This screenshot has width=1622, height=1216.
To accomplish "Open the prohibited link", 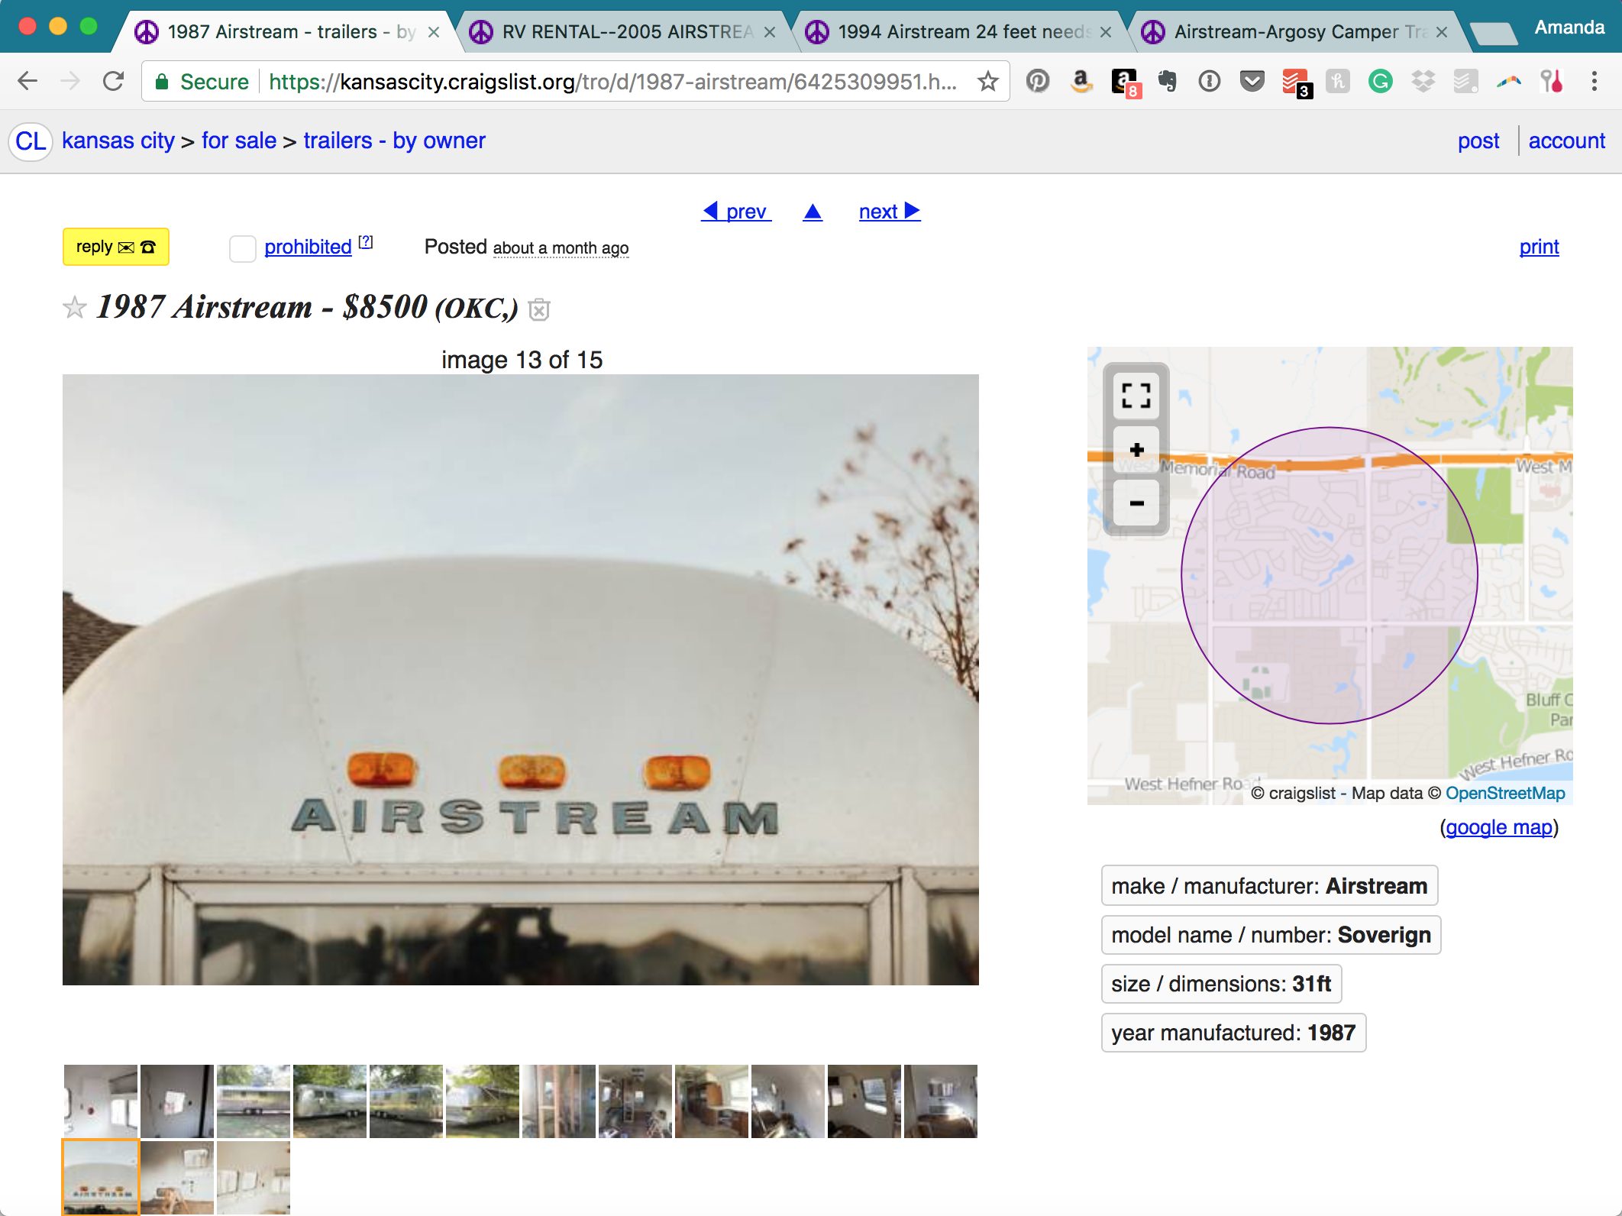I will (x=308, y=247).
